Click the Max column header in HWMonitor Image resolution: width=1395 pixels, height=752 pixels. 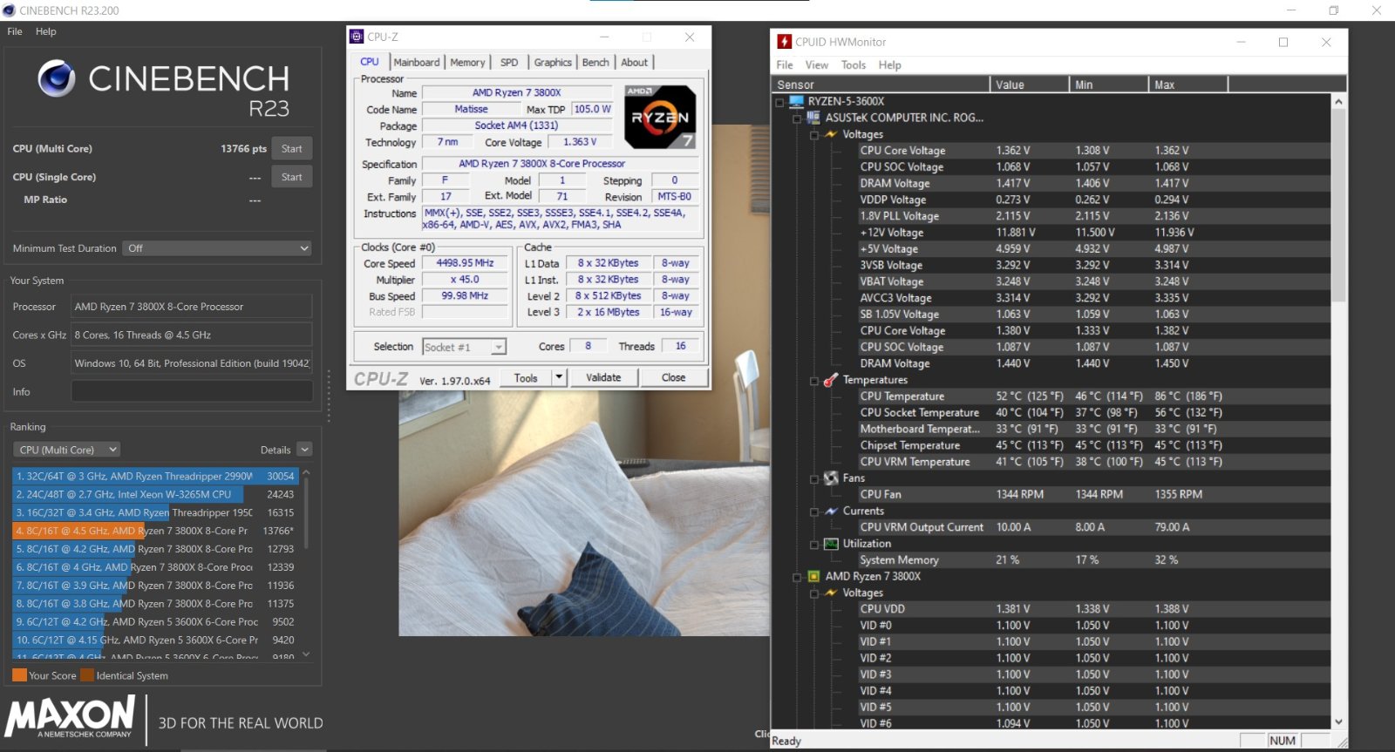(x=1187, y=85)
